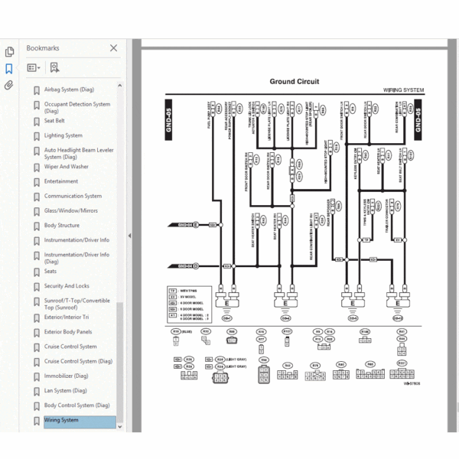
Task: Select the Immobilizer (Diag) bookmark
Action: 66,376
